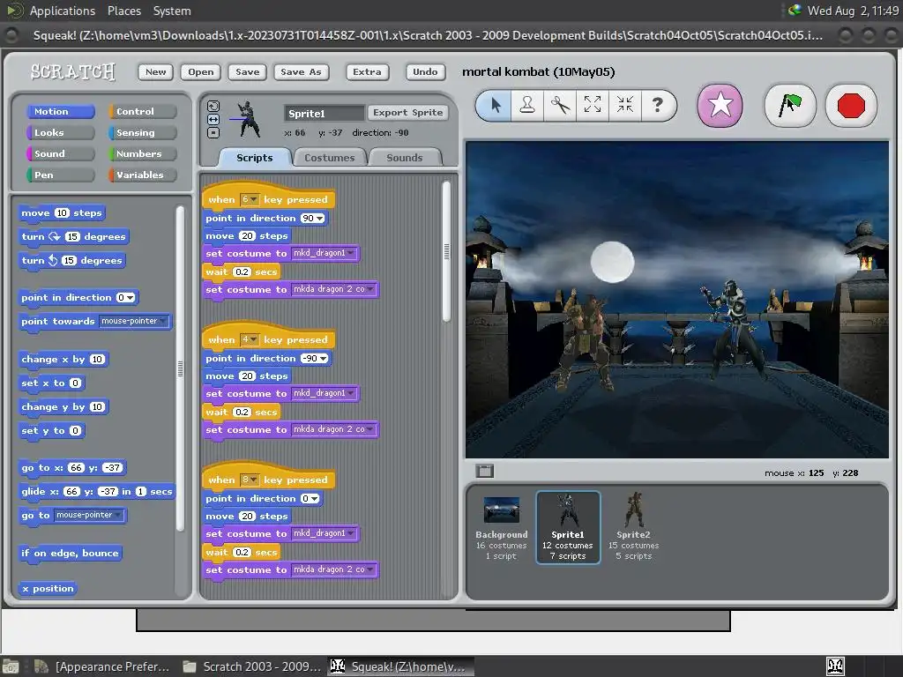Viewport: 903px width, 677px height.
Task: Click the Undo button
Action: click(x=425, y=72)
